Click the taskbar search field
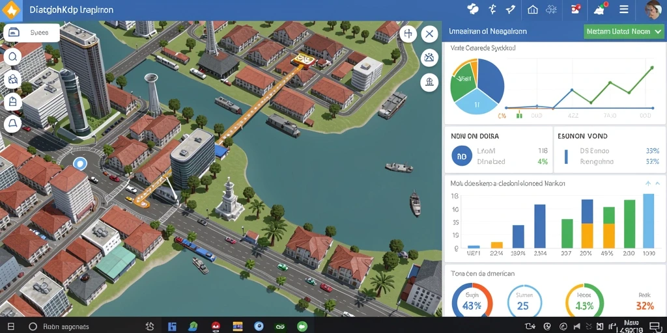 pyautogui.click(x=58, y=326)
